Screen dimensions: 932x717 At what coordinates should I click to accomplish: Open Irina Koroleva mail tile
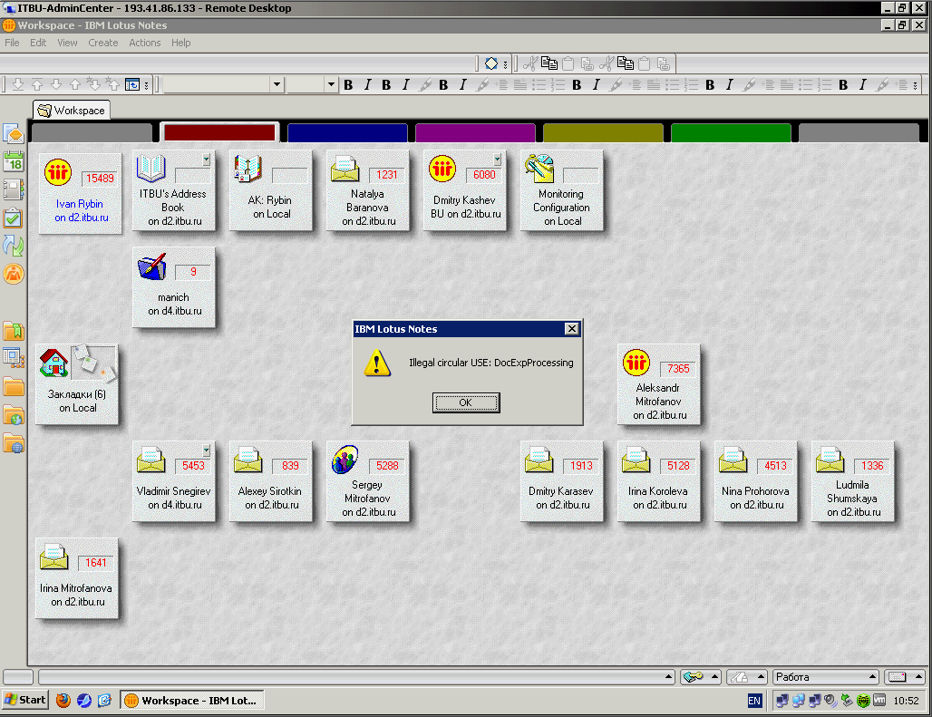click(x=658, y=481)
